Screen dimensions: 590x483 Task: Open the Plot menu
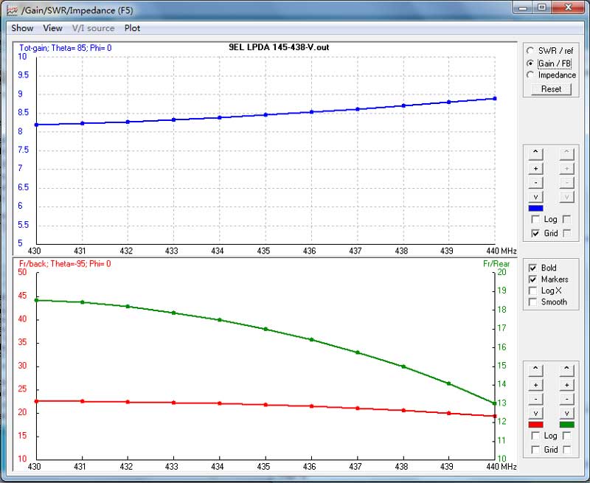(x=132, y=28)
